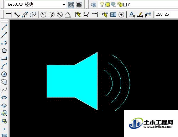Select the Ordinate dimension tool
This screenshot has width=178, height=137.
pos(33,15)
